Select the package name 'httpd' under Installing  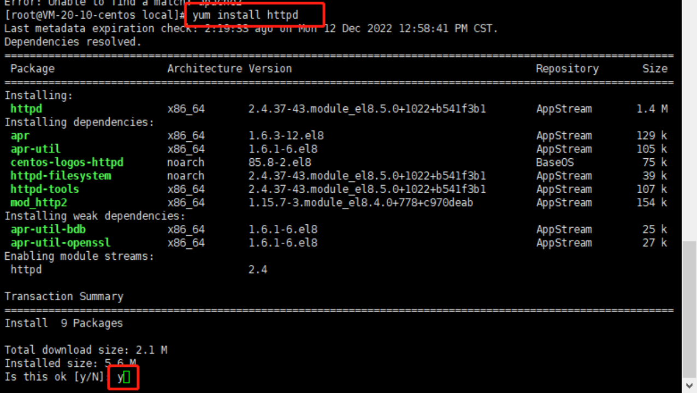[26, 109]
